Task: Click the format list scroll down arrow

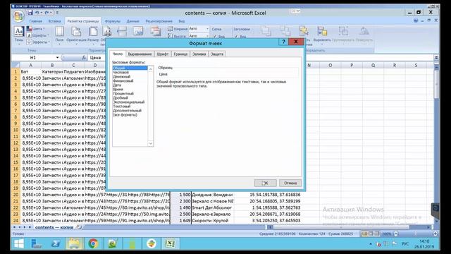Action: (x=150, y=143)
